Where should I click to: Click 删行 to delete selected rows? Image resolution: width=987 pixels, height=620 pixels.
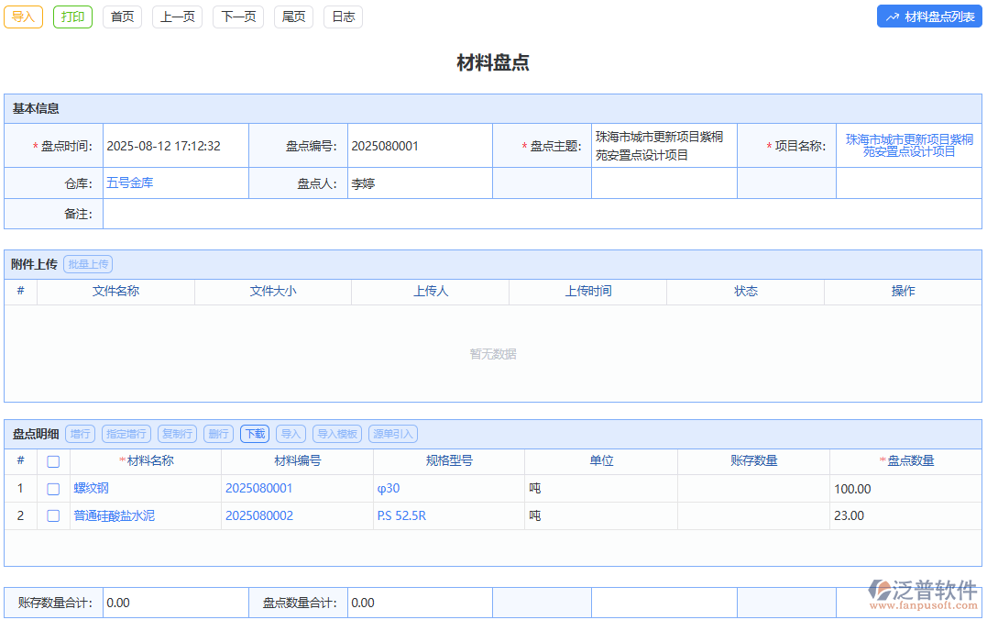218,433
